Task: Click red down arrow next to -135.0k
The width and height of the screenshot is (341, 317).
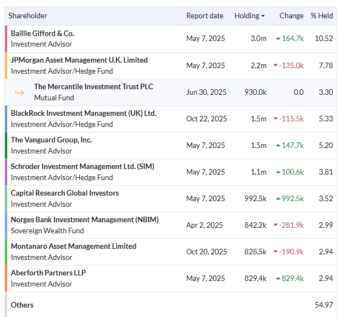Action: click(x=276, y=65)
